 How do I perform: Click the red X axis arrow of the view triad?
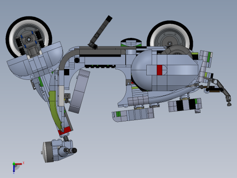tap(19, 164)
